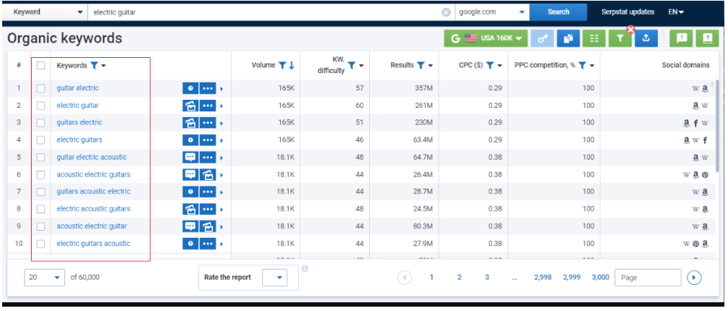Tick checkbox for 'guitar electric' row
The height and width of the screenshot is (311, 728).
point(41,88)
